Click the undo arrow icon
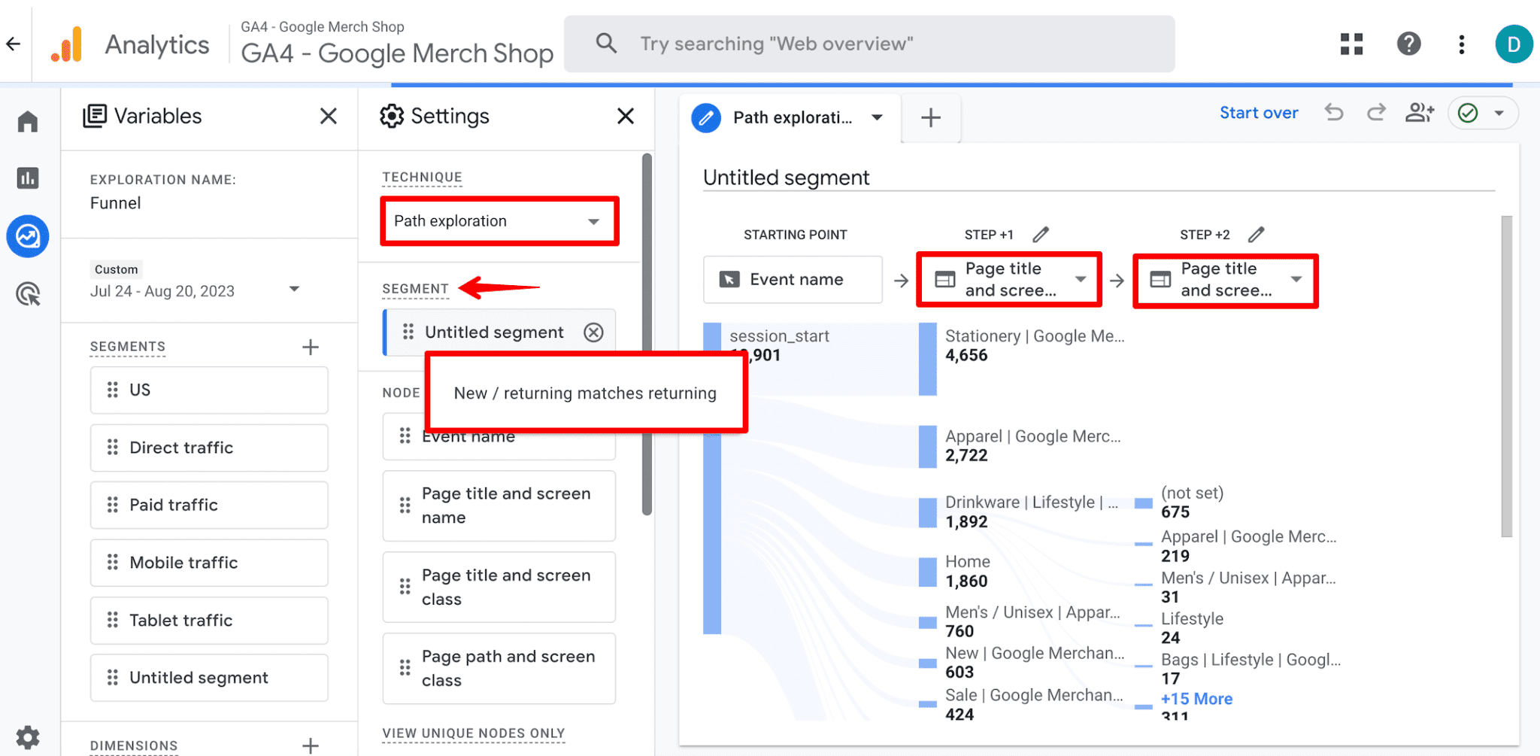This screenshot has height=756, width=1540. (x=1334, y=113)
